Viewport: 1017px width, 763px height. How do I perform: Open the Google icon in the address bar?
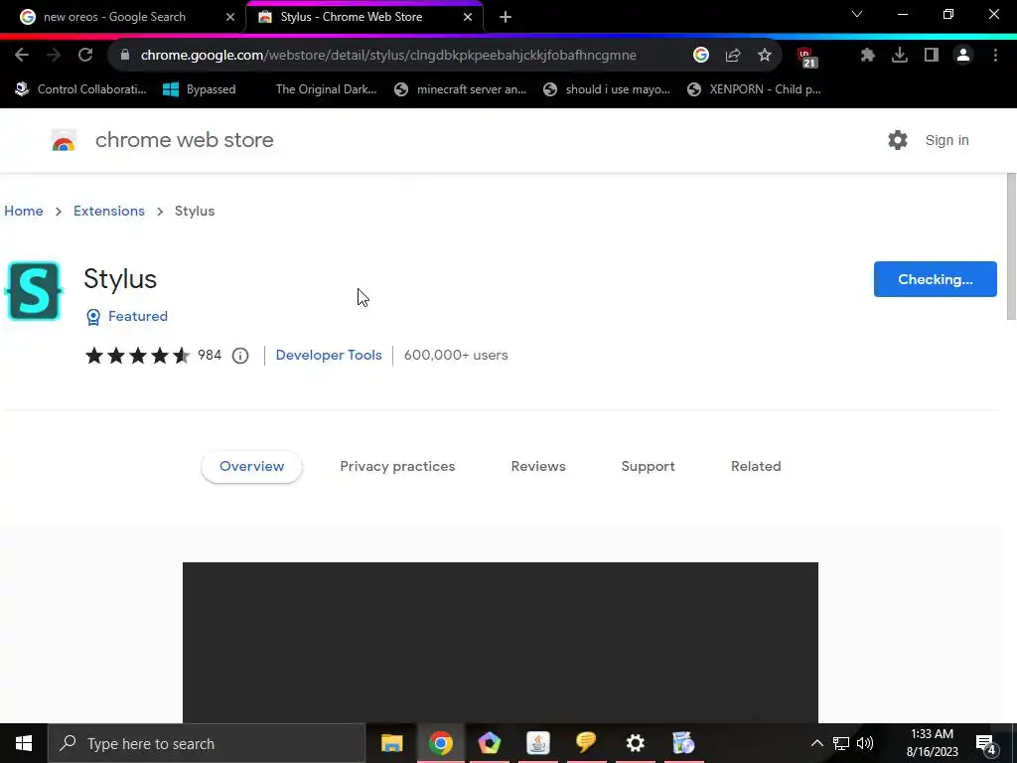pos(700,56)
